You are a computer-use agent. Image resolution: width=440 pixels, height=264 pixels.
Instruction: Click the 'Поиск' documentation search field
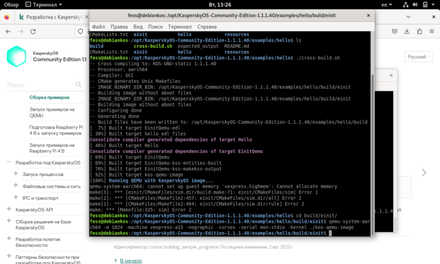[41, 85]
